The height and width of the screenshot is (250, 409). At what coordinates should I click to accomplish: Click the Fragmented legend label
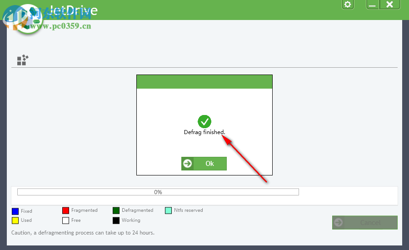click(x=85, y=210)
